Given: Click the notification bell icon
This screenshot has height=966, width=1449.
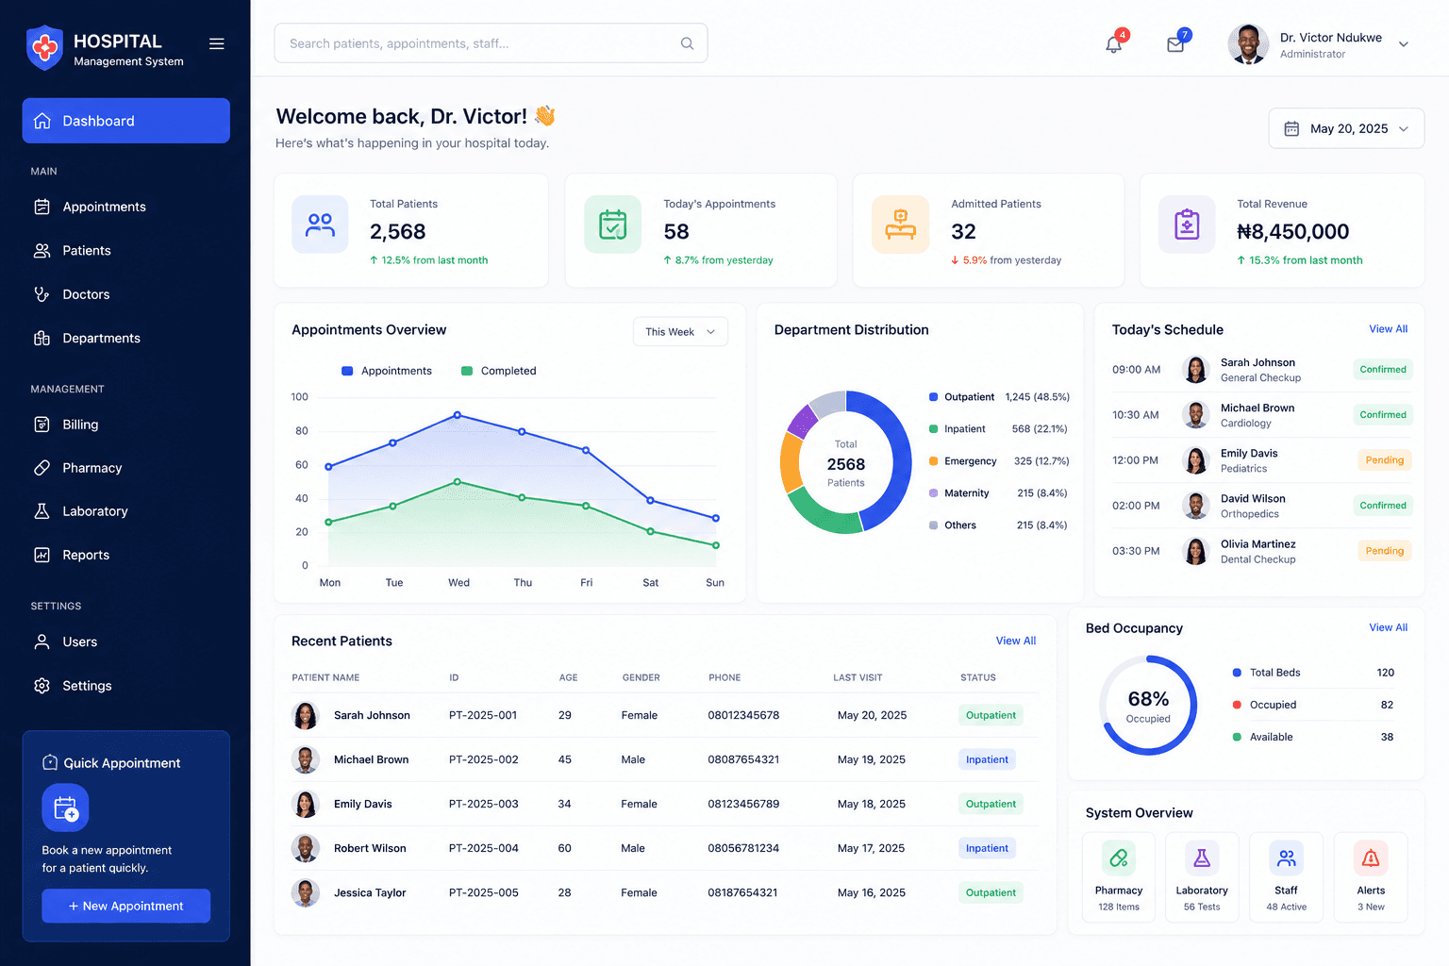Looking at the screenshot, I should pyautogui.click(x=1114, y=43).
